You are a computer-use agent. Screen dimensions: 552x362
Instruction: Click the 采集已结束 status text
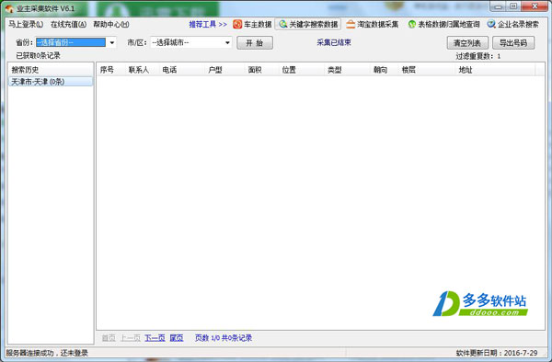334,42
